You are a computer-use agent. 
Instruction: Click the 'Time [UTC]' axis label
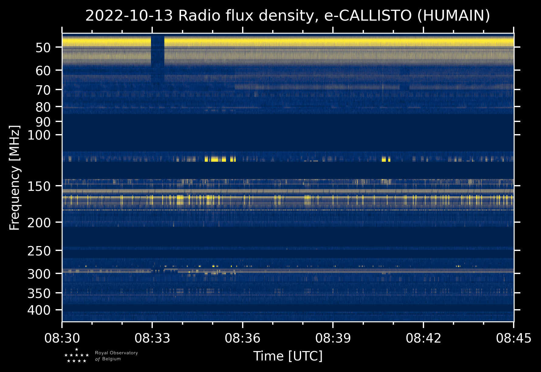click(288, 356)
